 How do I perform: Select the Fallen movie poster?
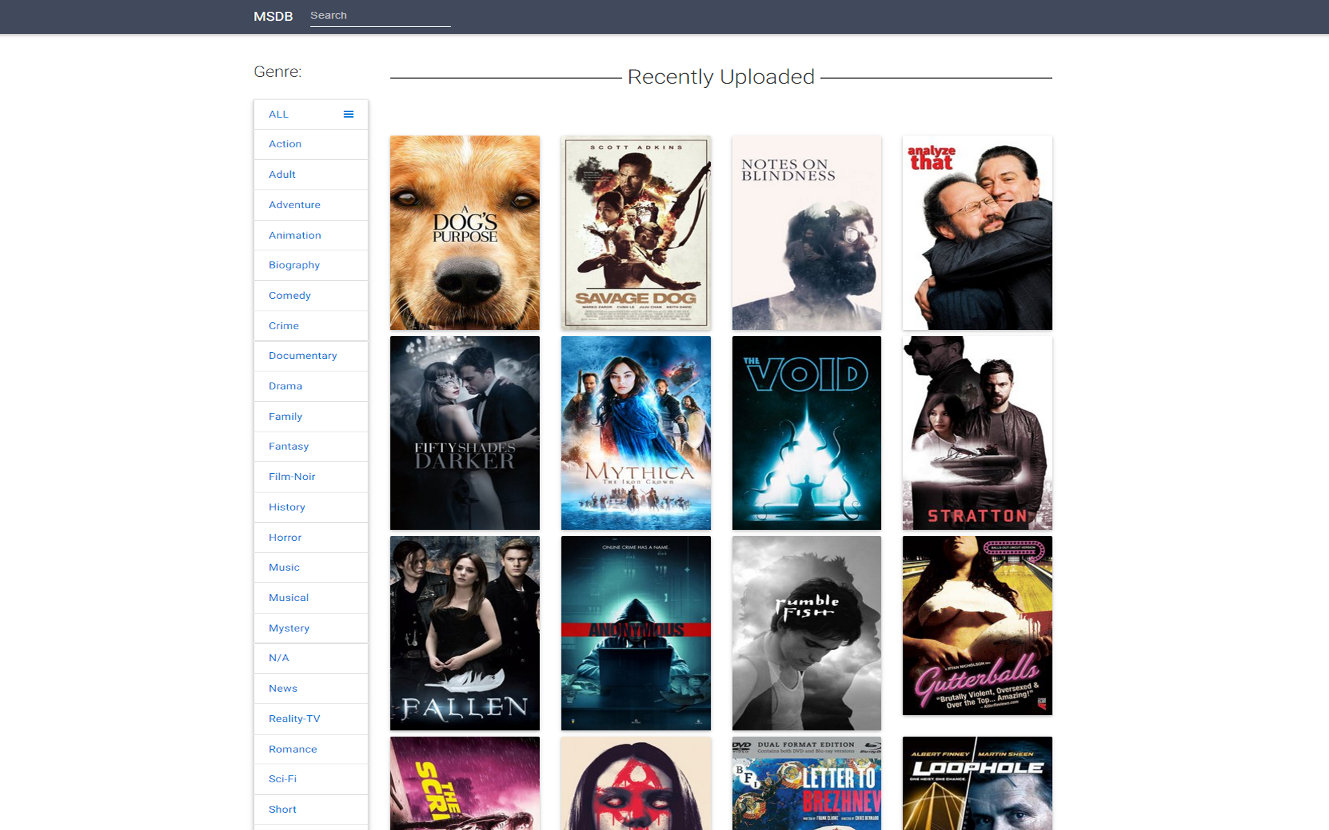[x=464, y=633]
